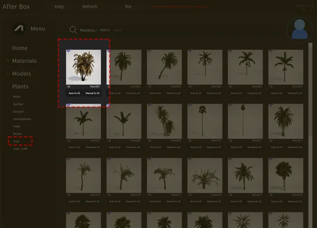Viewport: 317px width, 228px height.
Task: Open the Models section
Action: [x=22, y=74]
